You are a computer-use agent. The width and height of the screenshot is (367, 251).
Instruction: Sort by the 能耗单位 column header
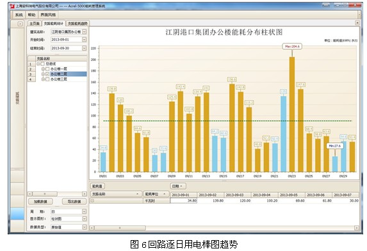pyautogui.click(x=156, y=194)
